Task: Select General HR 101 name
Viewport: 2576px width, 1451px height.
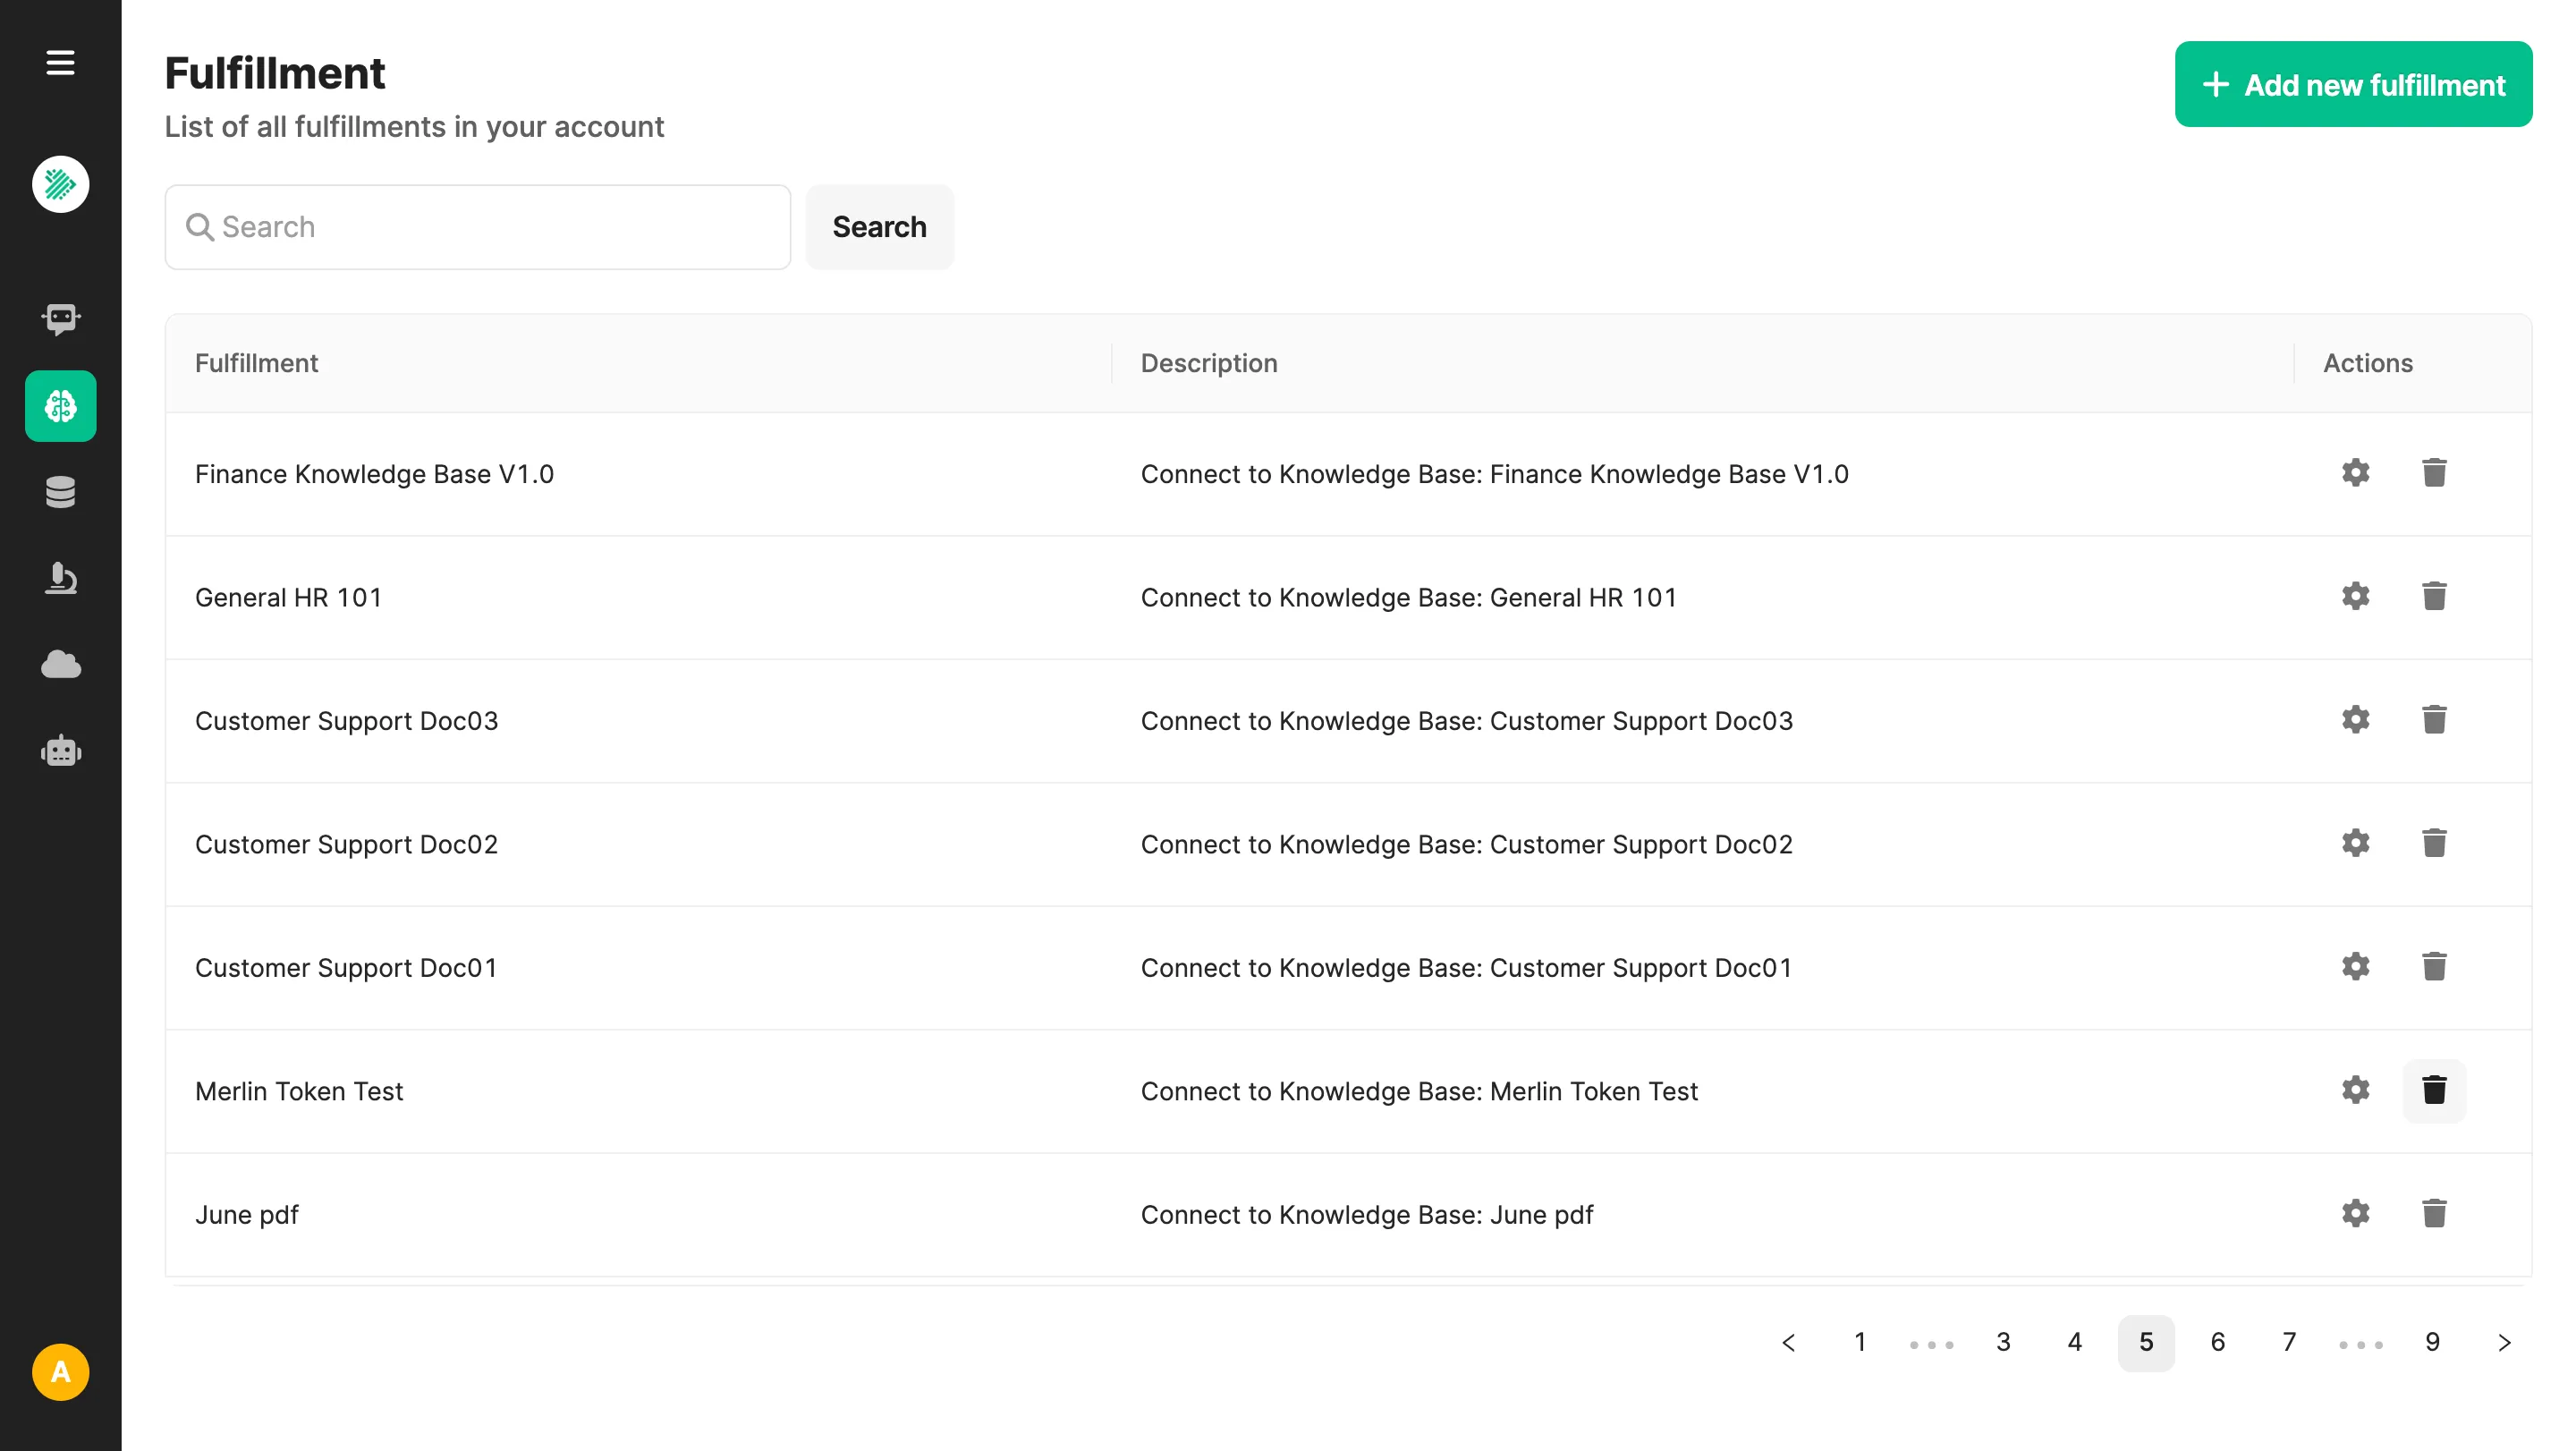Action: [x=288, y=597]
